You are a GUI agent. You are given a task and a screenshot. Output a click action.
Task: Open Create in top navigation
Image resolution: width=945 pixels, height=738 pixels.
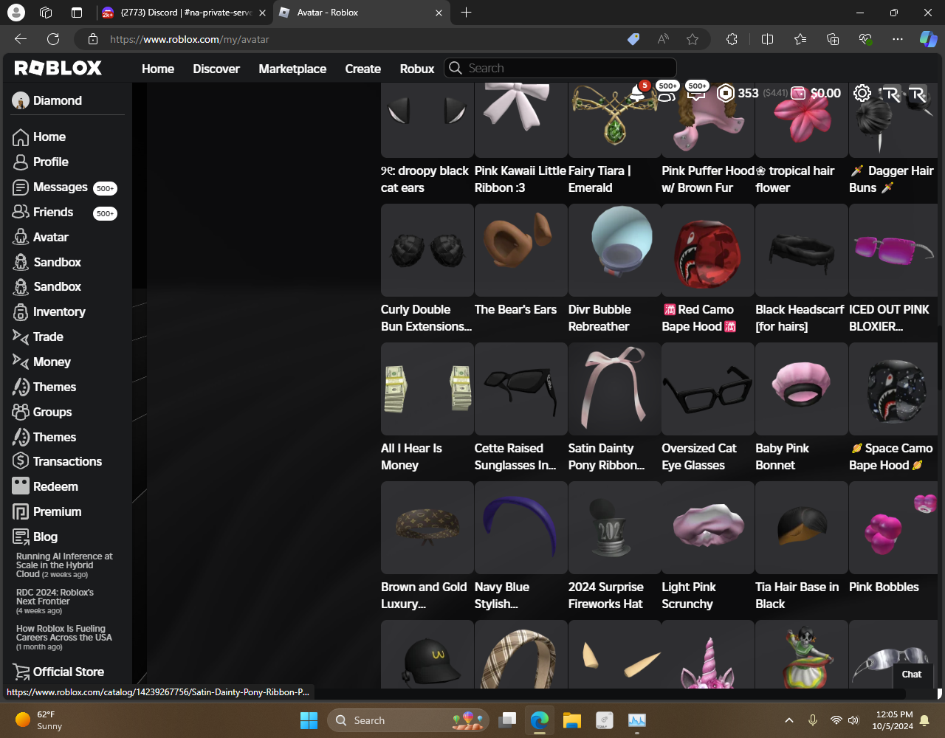(363, 69)
